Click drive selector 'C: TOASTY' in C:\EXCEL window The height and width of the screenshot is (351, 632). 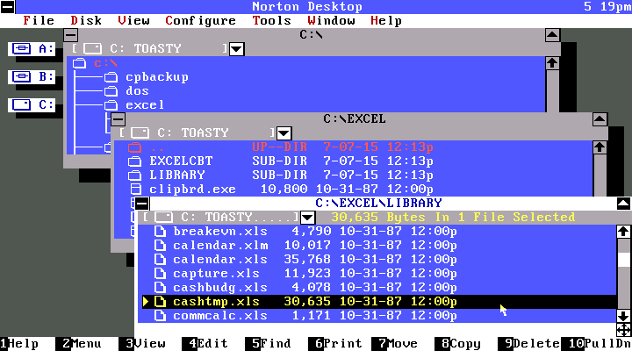coord(197,133)
